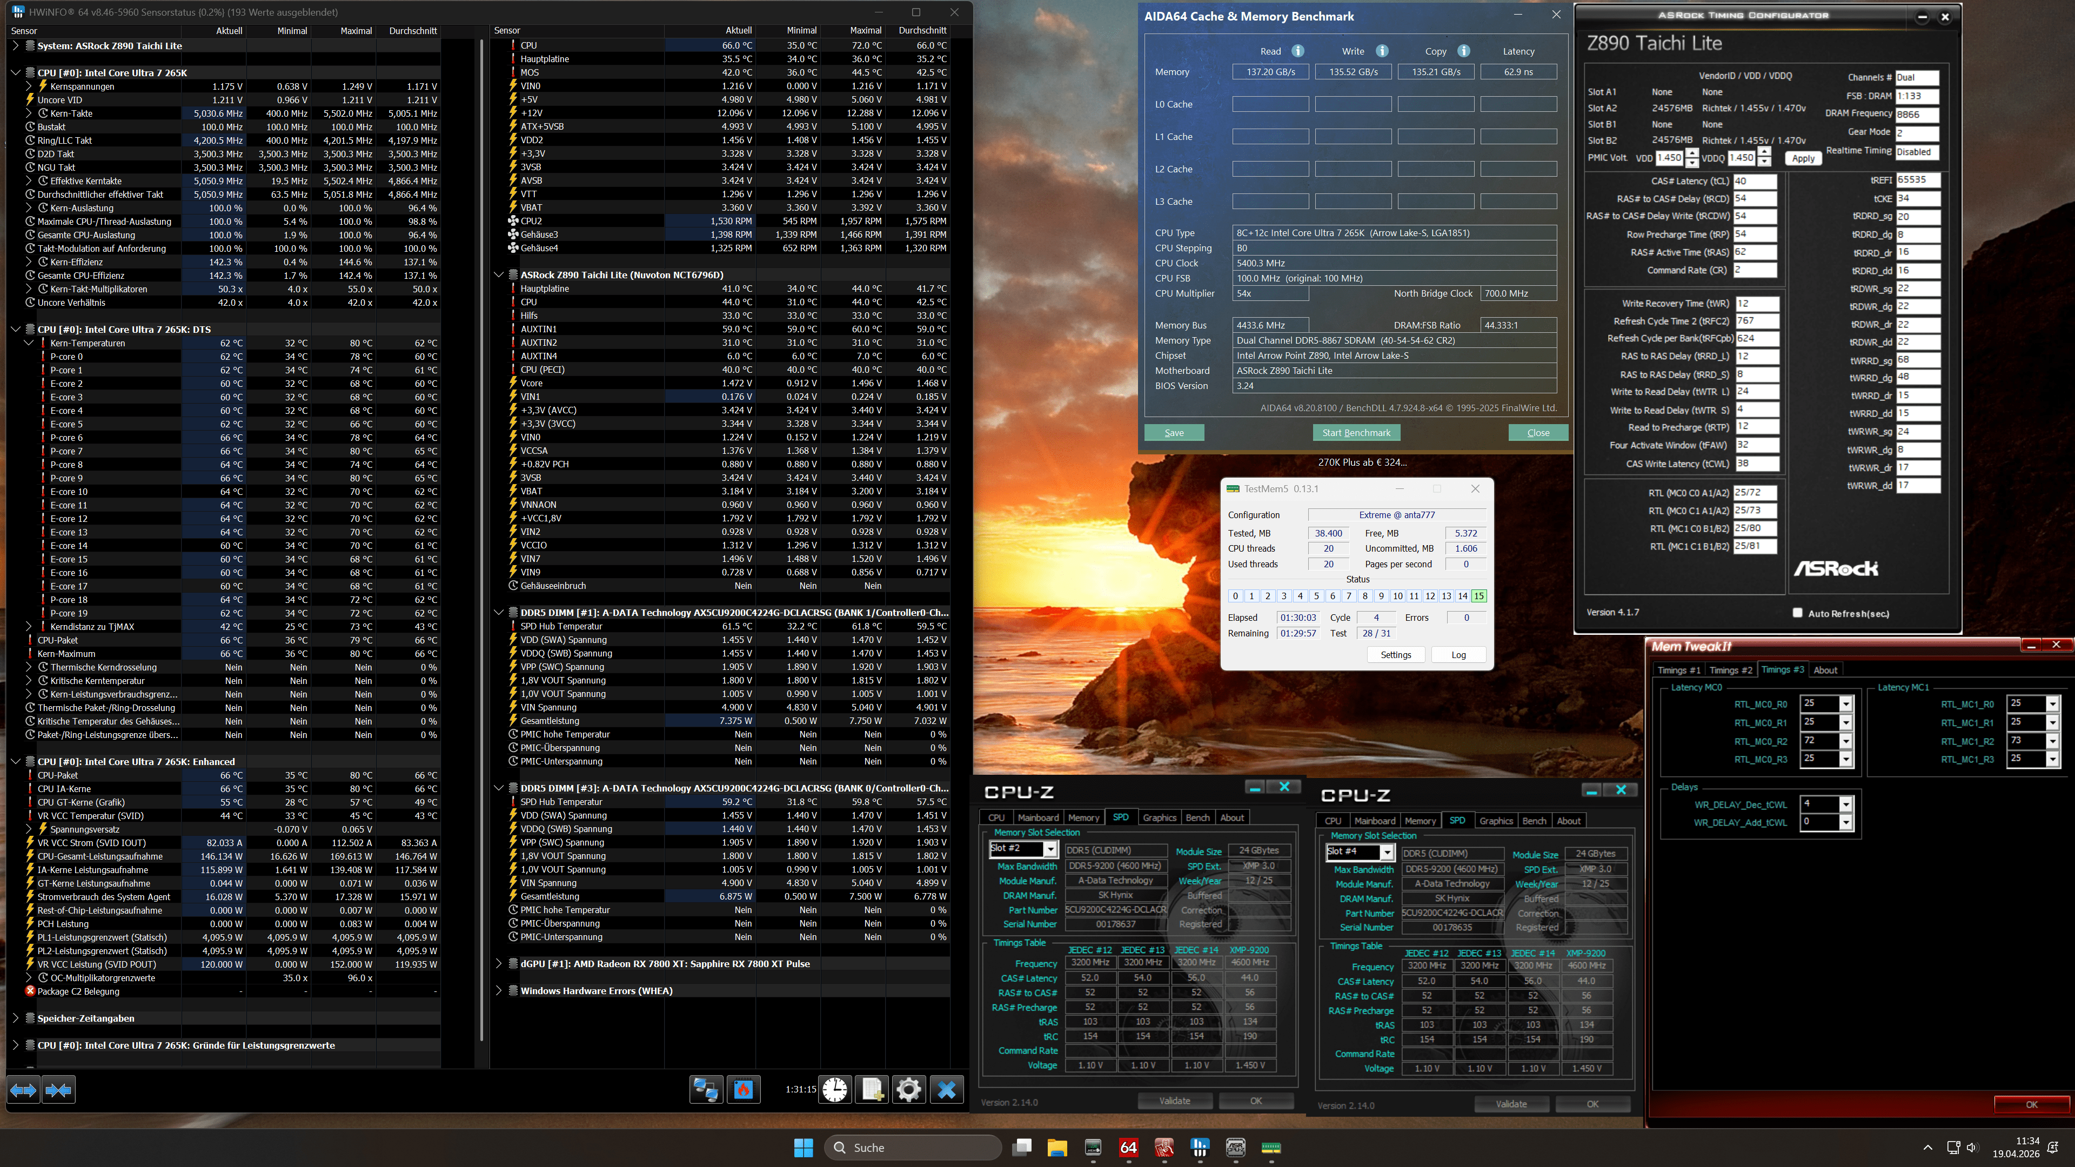Click the Log button in TestMem5
Viewport: 2075px width, 1167px height.
(x=1458, y=655)
